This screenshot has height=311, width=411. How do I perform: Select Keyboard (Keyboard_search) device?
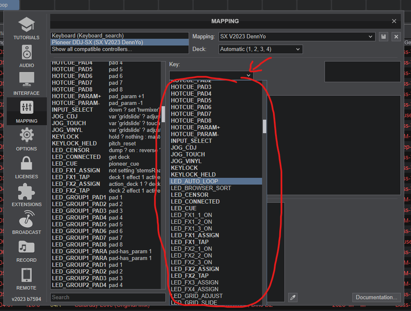pos(119,35)
